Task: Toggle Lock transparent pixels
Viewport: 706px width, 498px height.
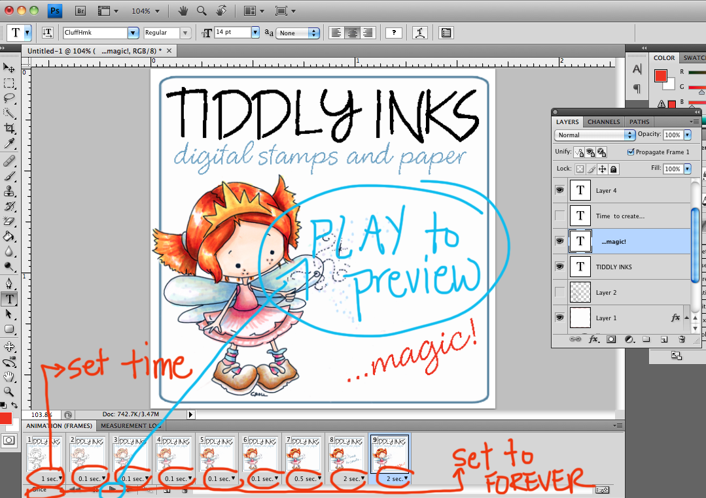Action: click(x=580, y=169)
